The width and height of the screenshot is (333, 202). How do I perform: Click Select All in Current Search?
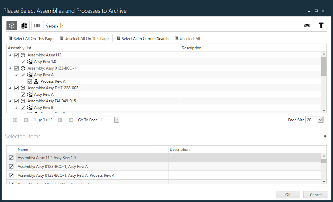click(x=142, y=38)
